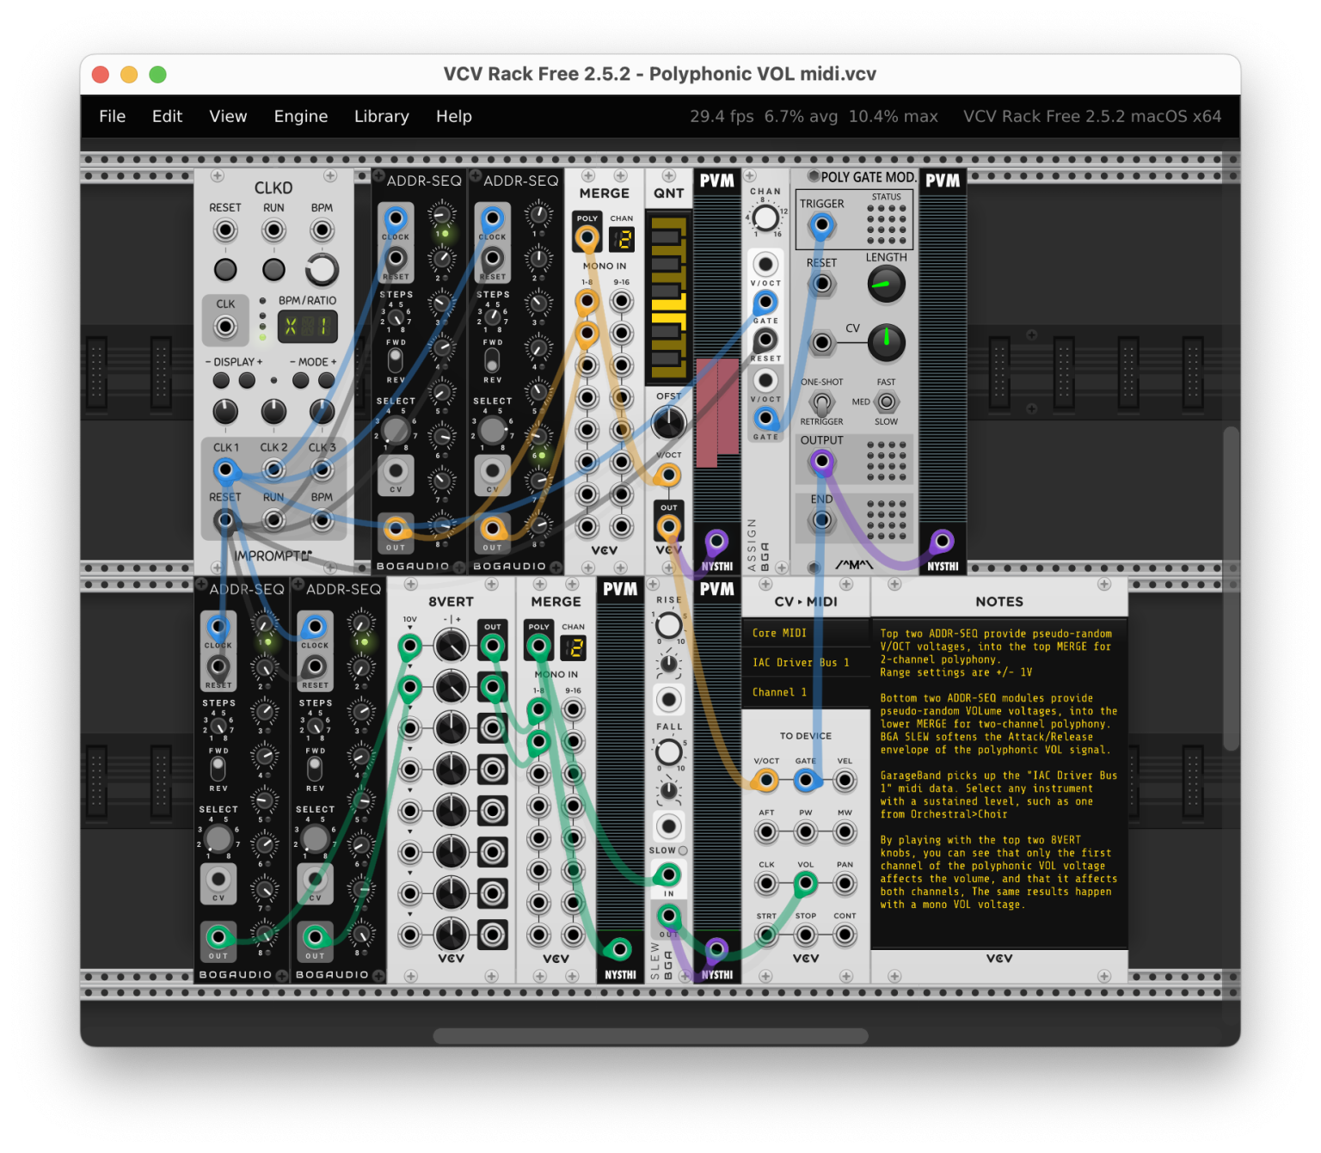Toggle the FAST/MED/SLOW speed switch
The height and width of the screenshot is (1153, 1321).
pyautogui.click(x=886, y=402)
